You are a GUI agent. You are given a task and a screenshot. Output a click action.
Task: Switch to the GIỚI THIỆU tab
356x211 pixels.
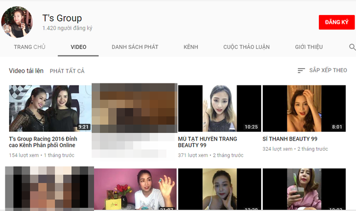click(309, 47)
